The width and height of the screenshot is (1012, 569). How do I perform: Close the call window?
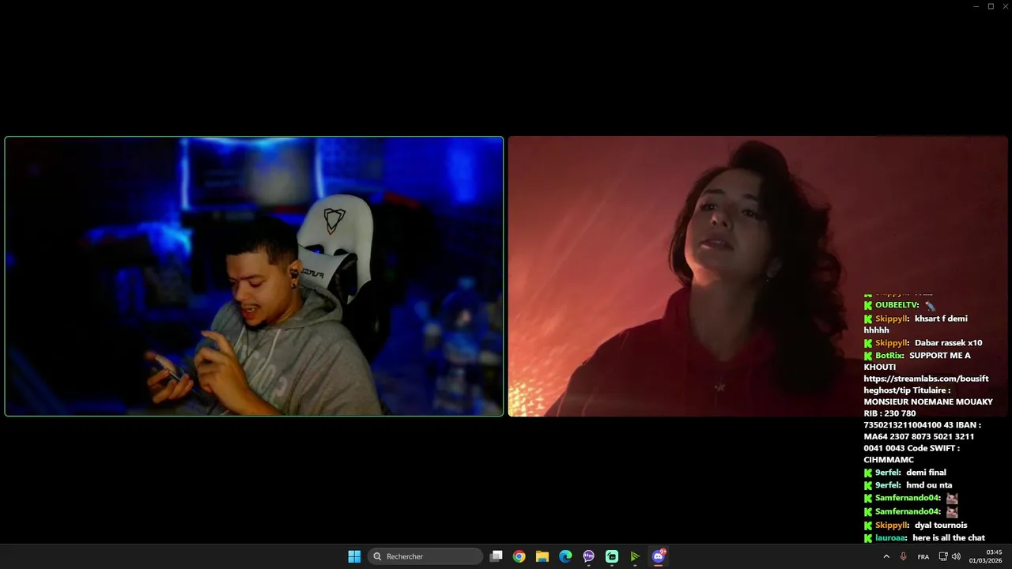(1005, 6)
